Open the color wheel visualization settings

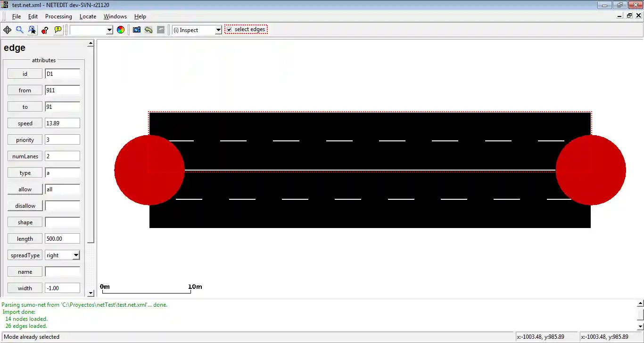[121, 30]
